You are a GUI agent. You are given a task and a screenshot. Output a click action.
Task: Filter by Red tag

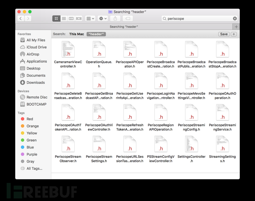(x=27, y=119)
